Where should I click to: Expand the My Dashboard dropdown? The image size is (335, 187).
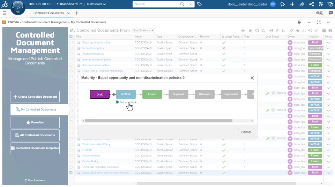click(x=93, y=4)
